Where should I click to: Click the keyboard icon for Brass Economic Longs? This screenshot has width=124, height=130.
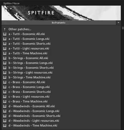[5, 87]
